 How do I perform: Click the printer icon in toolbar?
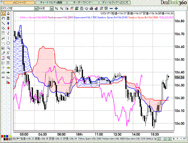pyautogui.click(x=91, y=8)
